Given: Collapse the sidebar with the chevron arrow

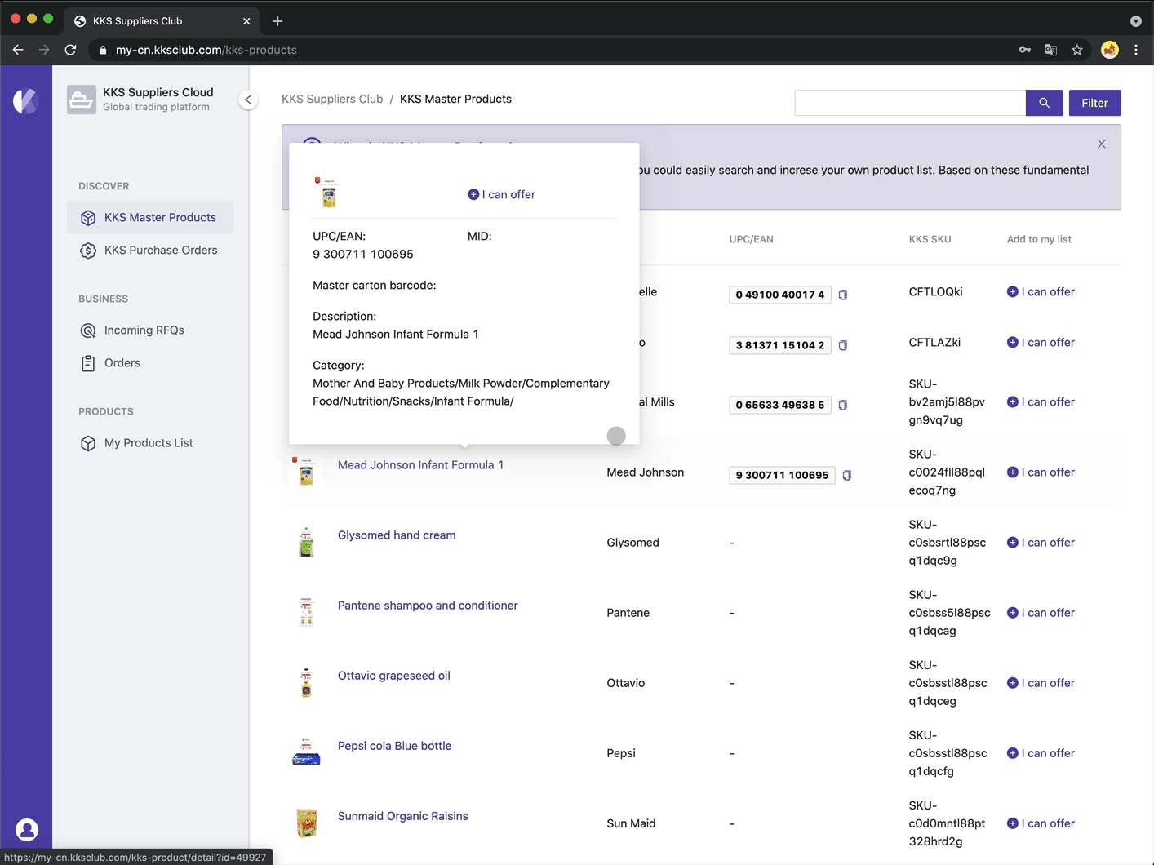Looking at the screenshot, I should pos(248,100).
